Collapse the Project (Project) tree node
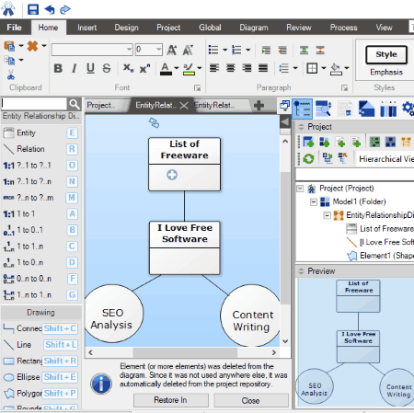Screen dimensions: 414x413 coord(300,189)
